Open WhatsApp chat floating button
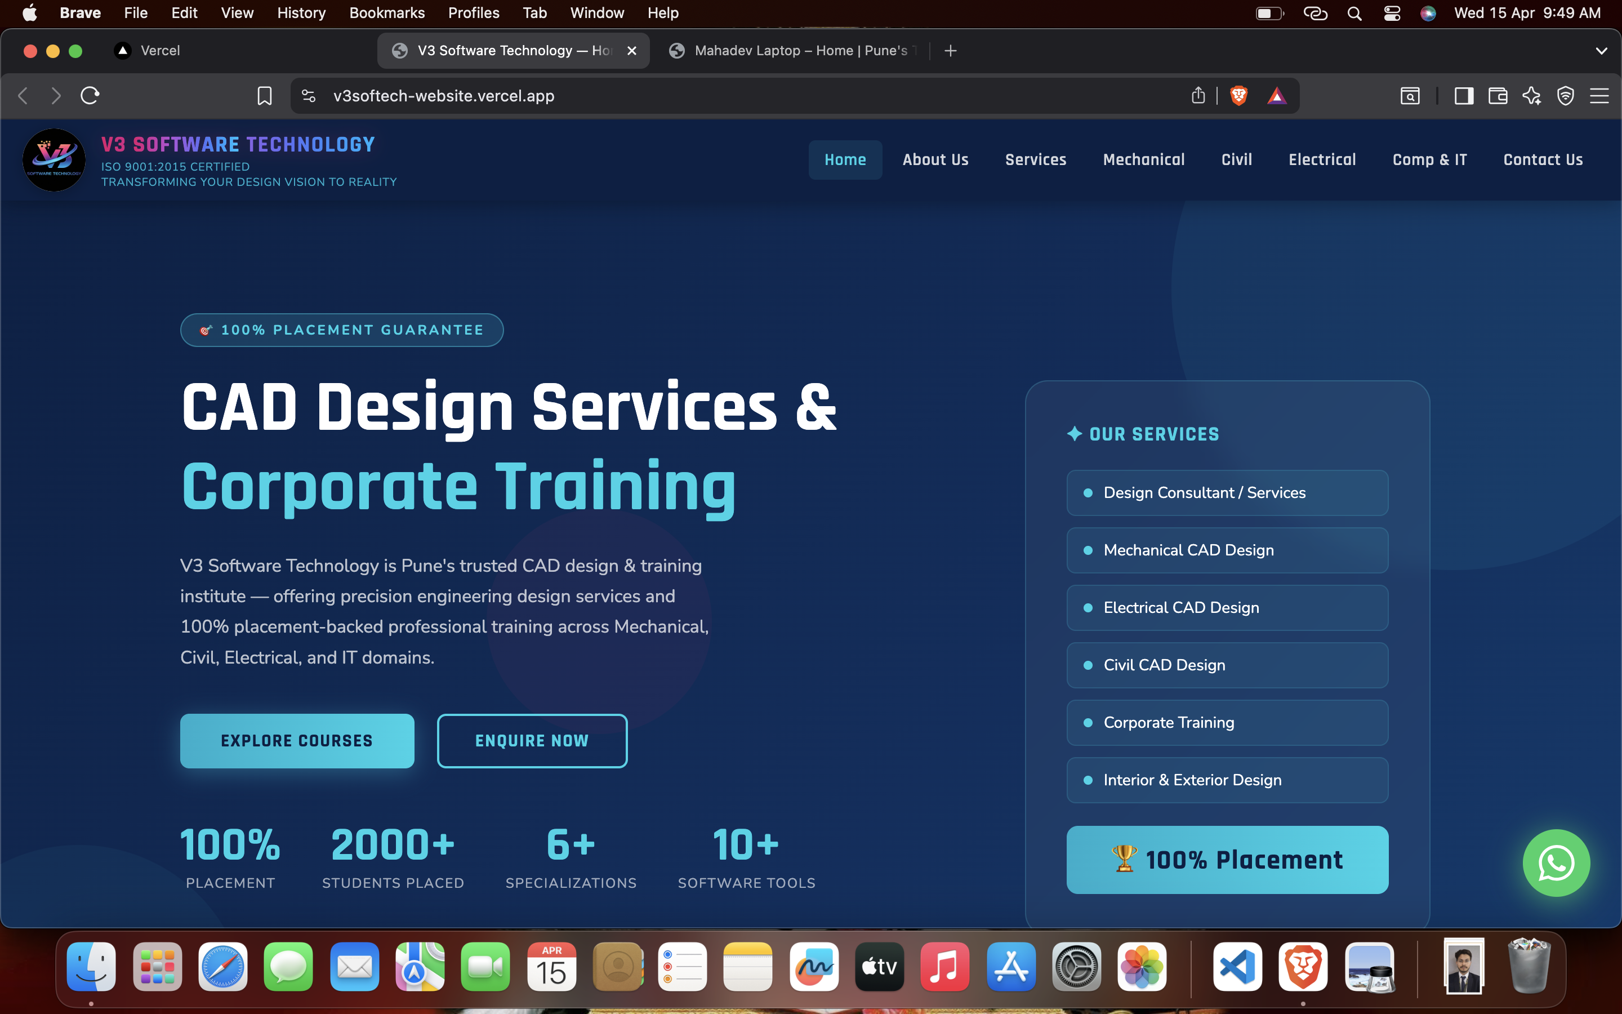Viewport: 1622px width, 1014px height. [x=1556, y=863]
